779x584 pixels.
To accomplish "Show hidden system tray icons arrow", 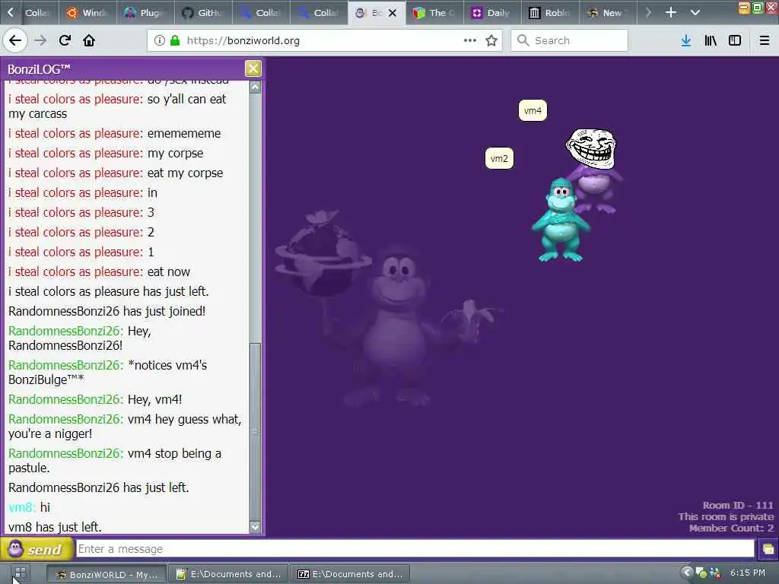I will pyautogui.click(x=687, y=573).
